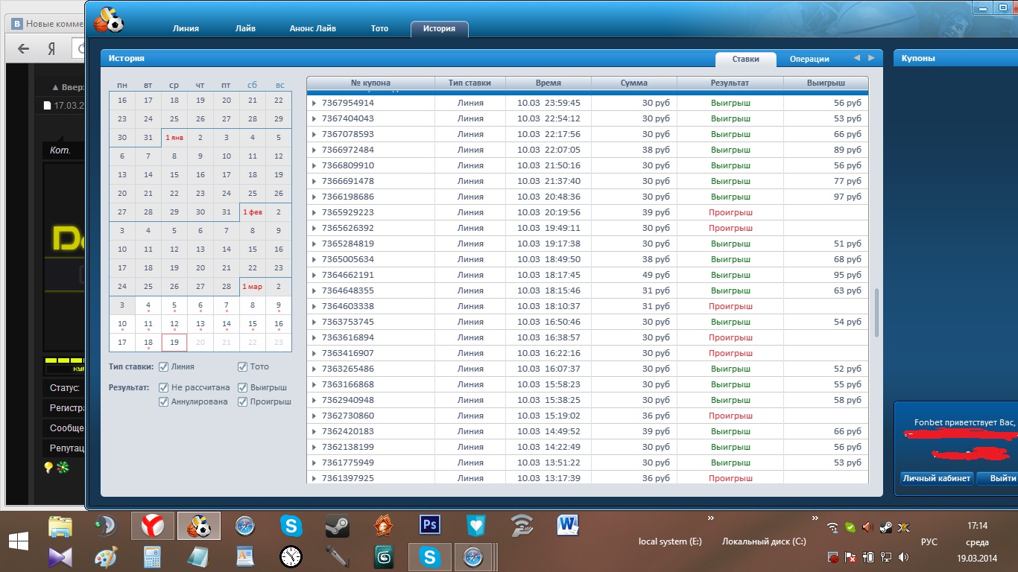Open Photoshop from the taskbar

point(429,526)
